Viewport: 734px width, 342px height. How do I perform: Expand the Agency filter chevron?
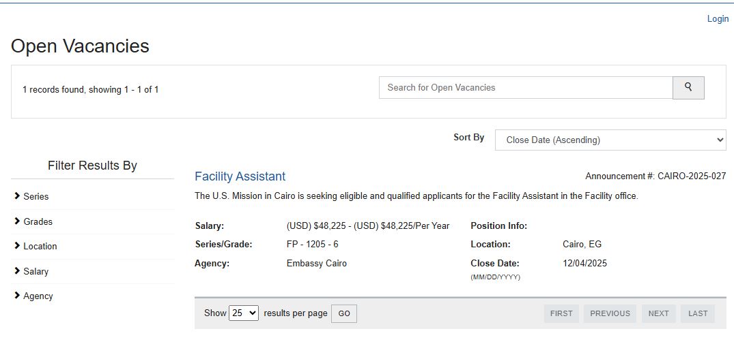[17, 296]
